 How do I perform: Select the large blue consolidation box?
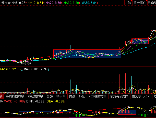click(x=87, y=54)
